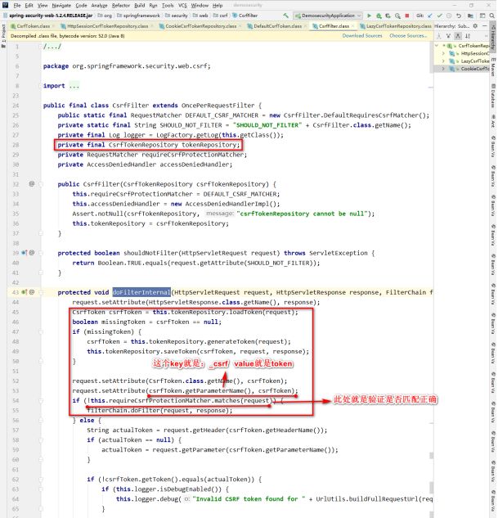
Task: Click the Download Sources link
Action: pyautogui.click(x=362, y=36)
